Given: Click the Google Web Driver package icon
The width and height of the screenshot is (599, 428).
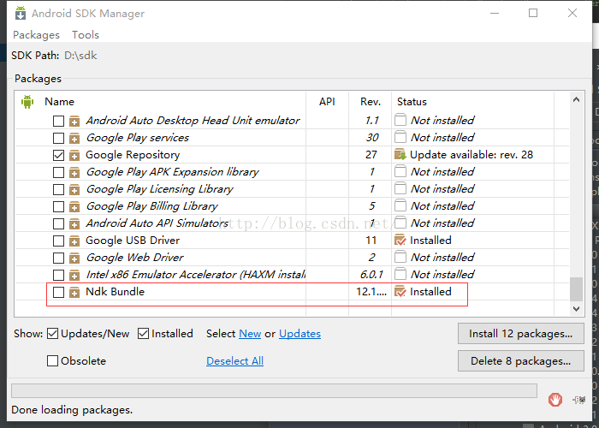Looking at the screenshot, I should (x=74, y=258).
